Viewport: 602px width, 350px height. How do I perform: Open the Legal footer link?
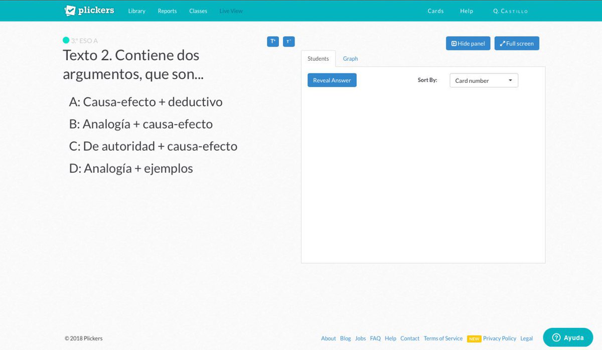pyautogui.click(x=526, y=338)
